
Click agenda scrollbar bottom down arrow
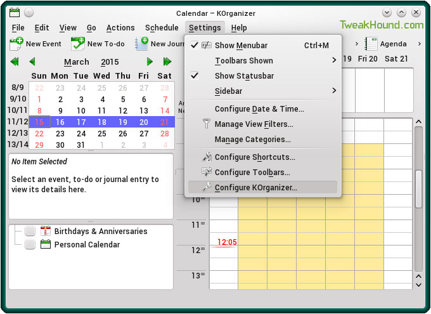(418, 285)
